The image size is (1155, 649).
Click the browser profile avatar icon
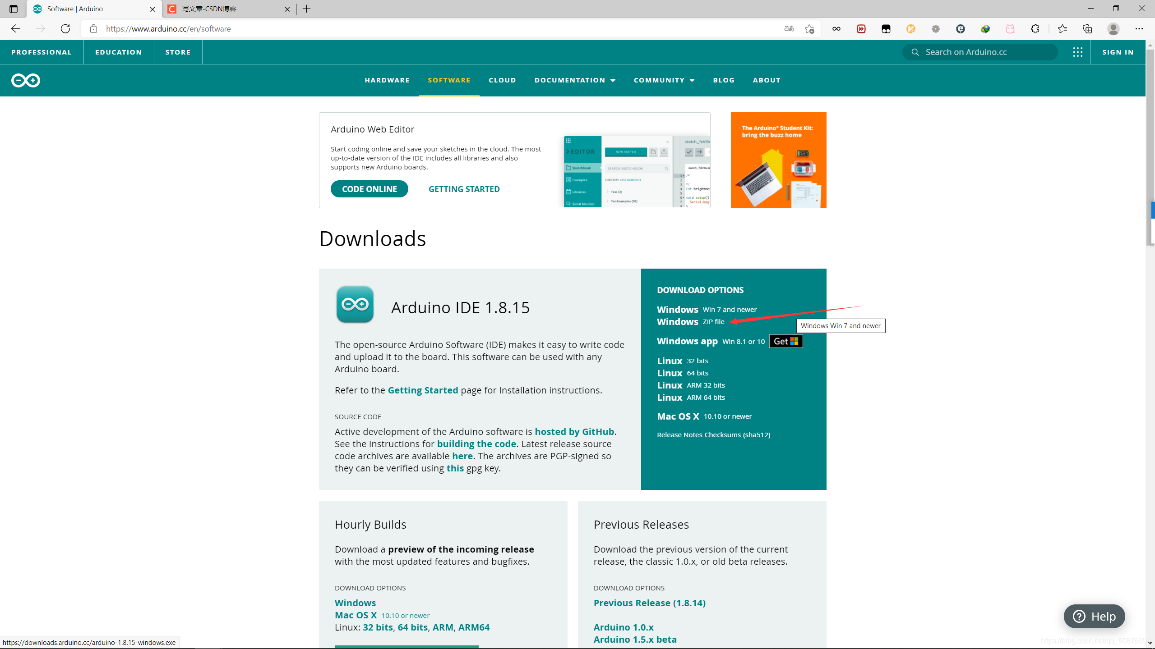pos(1113,29)
